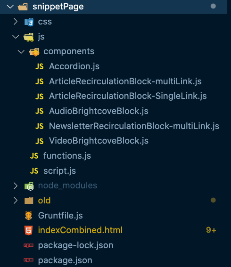231x267 pixels.
Task: Expand the old folder chevron
Action: [16, 201]
